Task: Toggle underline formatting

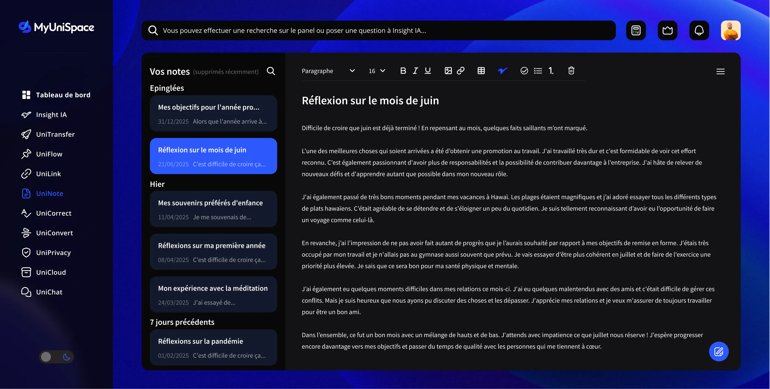Action: pos(428,71)
